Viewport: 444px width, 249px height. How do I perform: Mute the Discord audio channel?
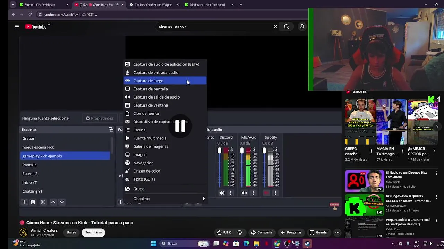222,193
